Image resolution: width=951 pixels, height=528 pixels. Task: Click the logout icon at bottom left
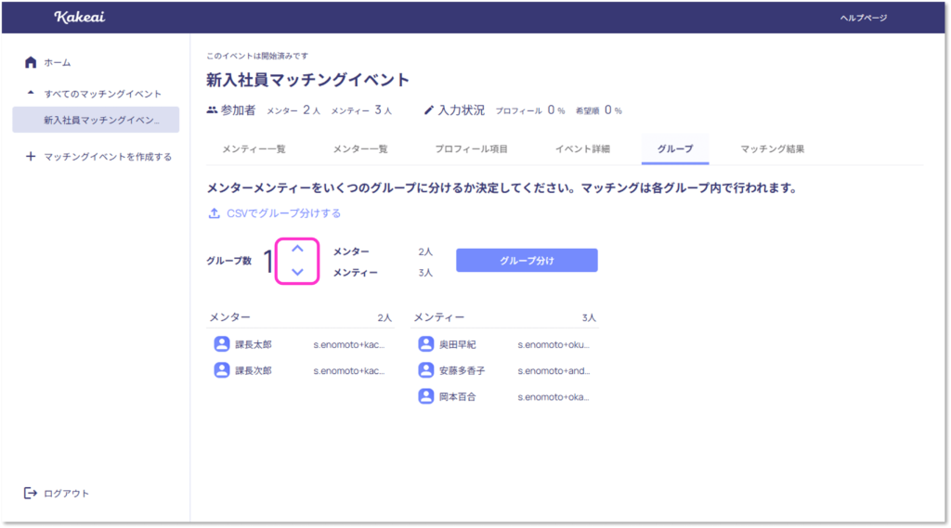point(31,493)
